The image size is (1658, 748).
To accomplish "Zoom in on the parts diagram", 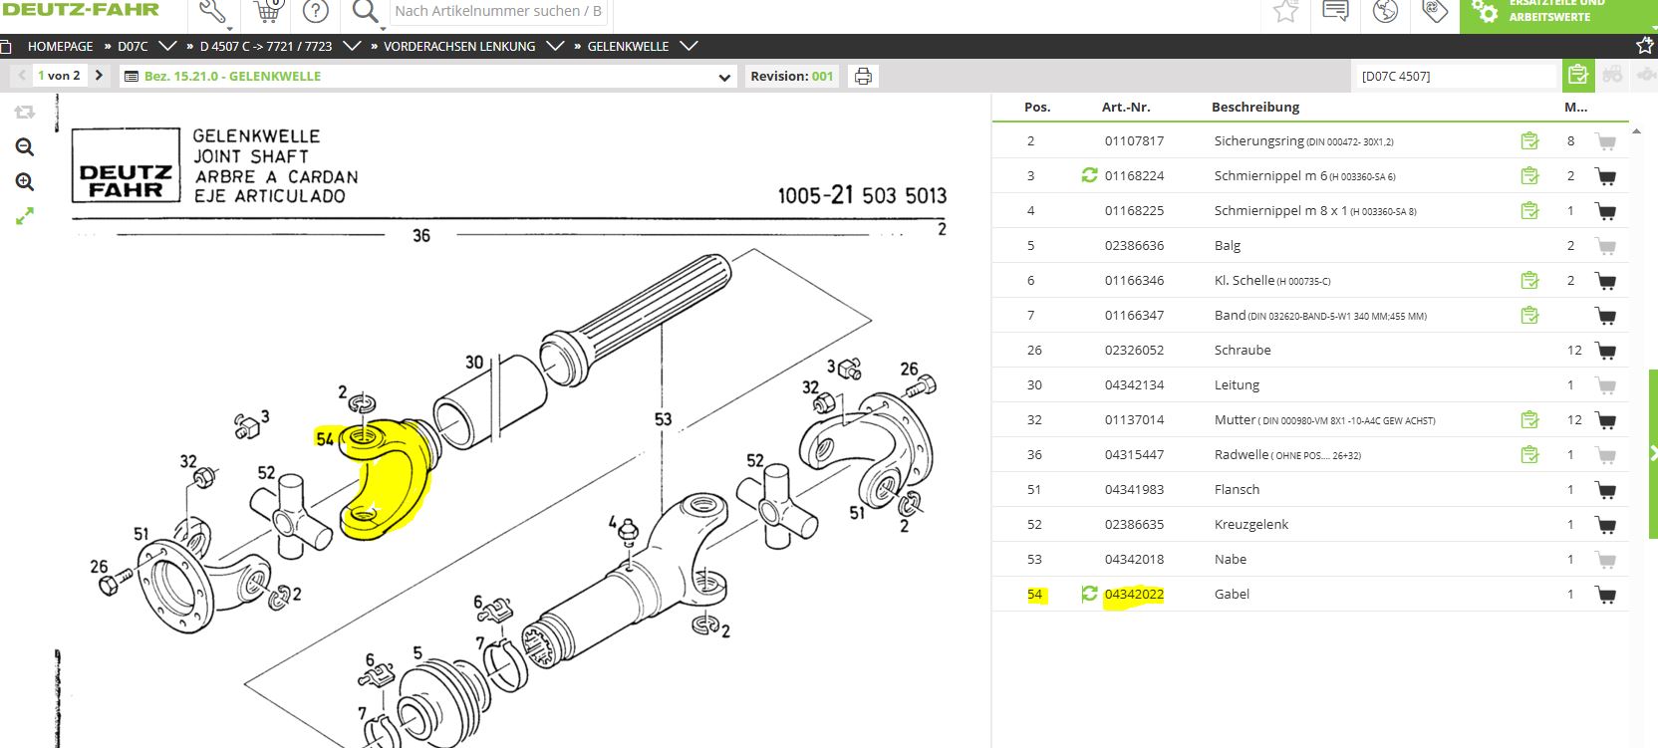I will pos(25,182).
